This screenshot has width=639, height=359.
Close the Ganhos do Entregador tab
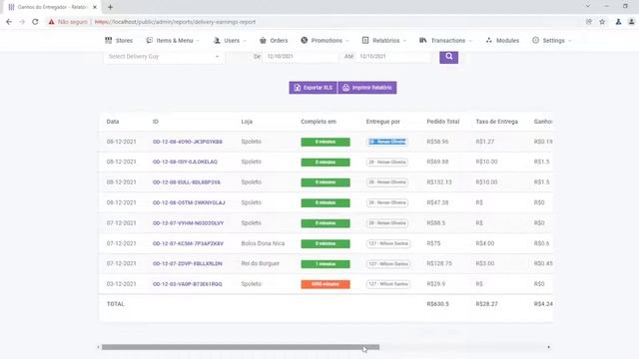[95, 7]
